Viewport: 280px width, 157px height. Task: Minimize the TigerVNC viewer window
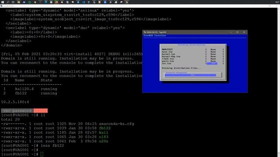231,32
